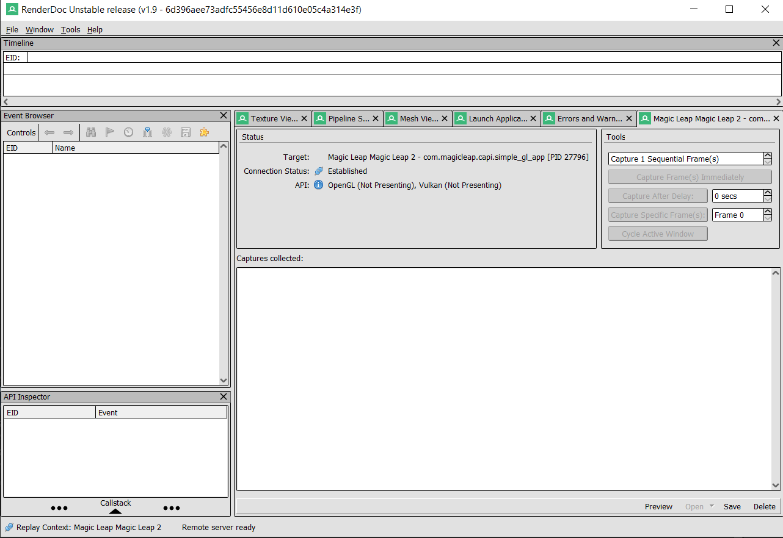The width and height of the screenshot is (783, 538).
Task: Open the Help menu
Action: pyautogui.click(x=95, y=29)
